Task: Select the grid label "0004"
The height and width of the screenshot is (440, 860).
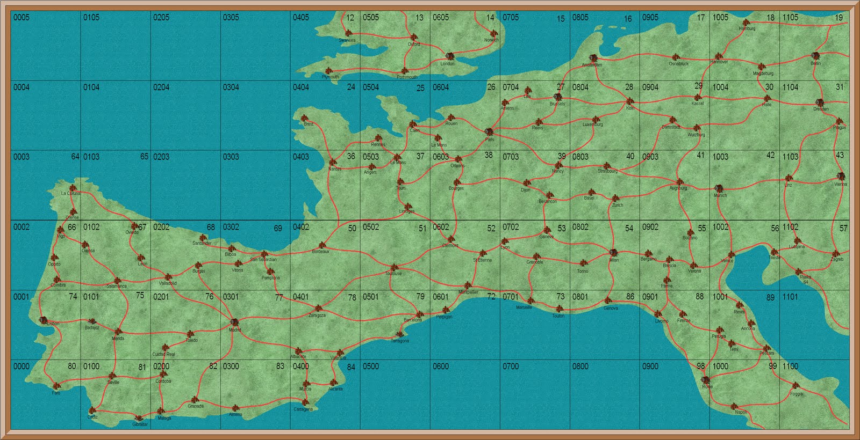Action: pos(21,87)
